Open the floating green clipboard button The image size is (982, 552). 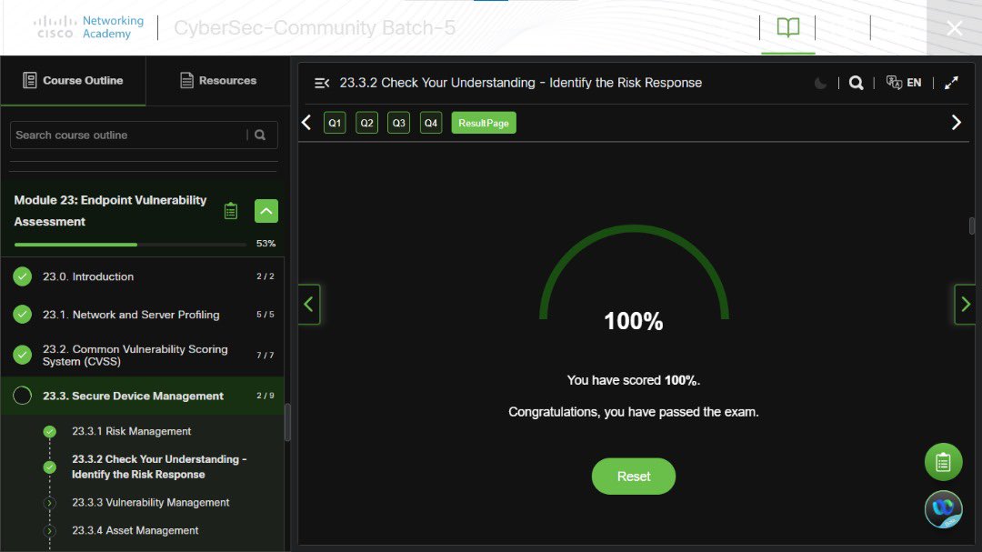click(943, 462)
